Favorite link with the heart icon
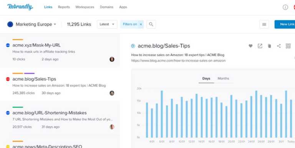The width and height of the screenshot is (295, 148). click(250, 46)
